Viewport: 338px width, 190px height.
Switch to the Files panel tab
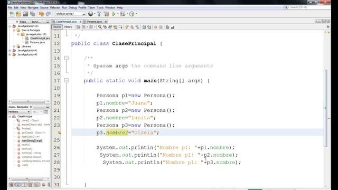pyautogui.click(x=23, y=22)
